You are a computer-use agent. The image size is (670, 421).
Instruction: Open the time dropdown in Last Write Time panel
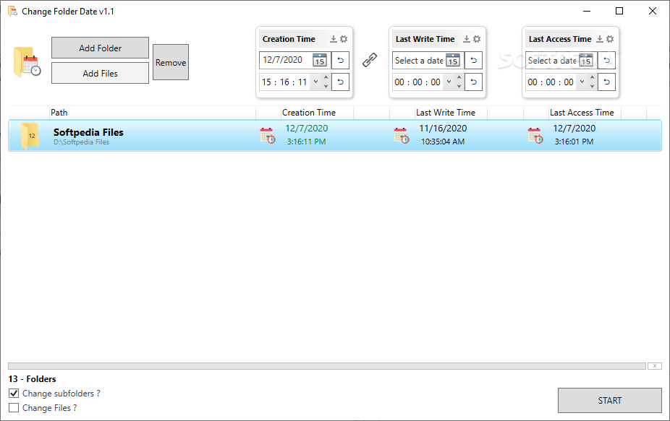449,82
